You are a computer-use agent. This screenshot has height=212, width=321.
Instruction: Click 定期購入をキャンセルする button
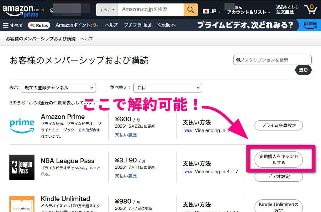[279, 160]
